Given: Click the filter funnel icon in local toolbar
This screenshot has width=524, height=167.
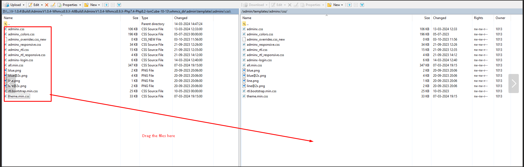Looking at the screenshot, I should point(119,5).
